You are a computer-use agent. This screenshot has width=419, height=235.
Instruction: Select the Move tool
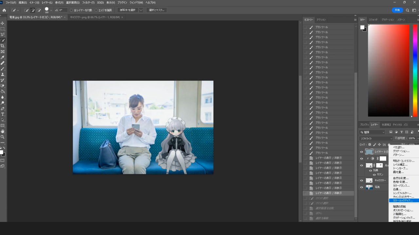3,23
